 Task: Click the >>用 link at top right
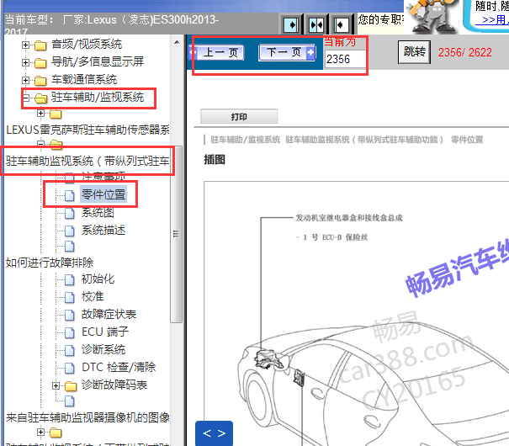[494, 20]
